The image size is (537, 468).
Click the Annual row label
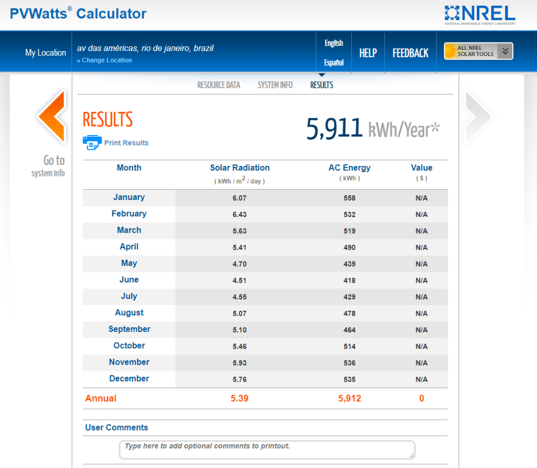pyautogui.click(x=101, y=398)
